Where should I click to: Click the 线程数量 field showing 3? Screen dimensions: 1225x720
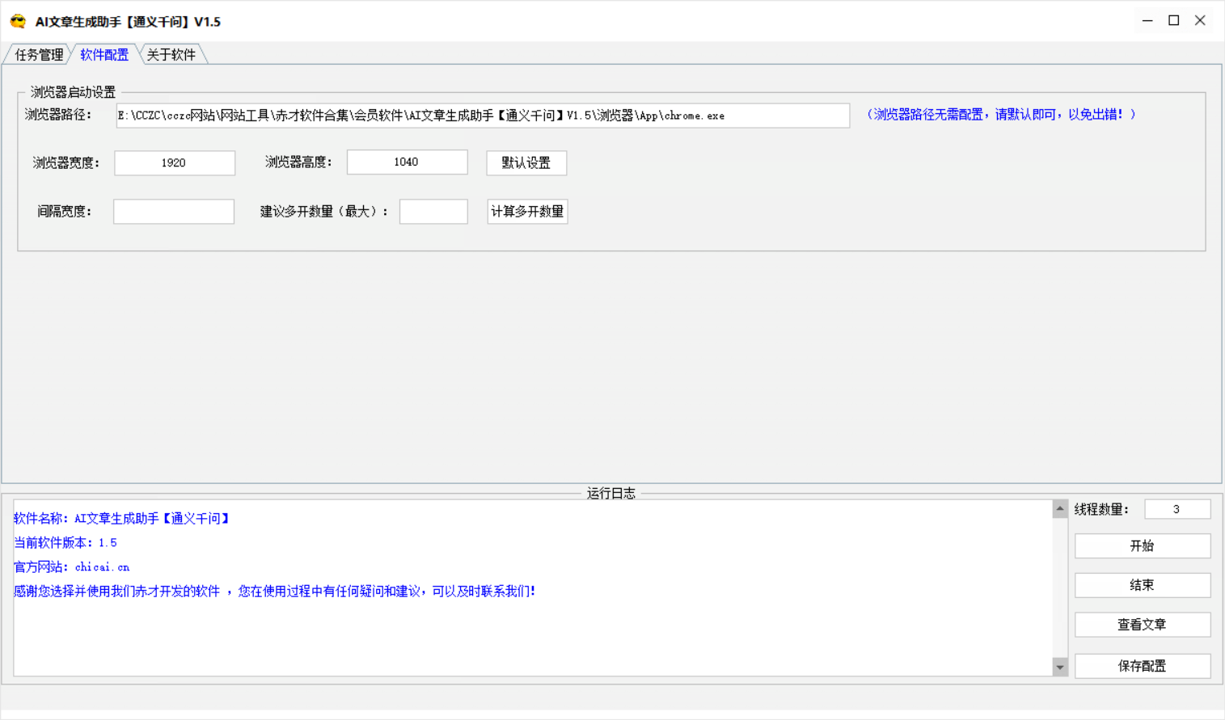coord(1177,509)
